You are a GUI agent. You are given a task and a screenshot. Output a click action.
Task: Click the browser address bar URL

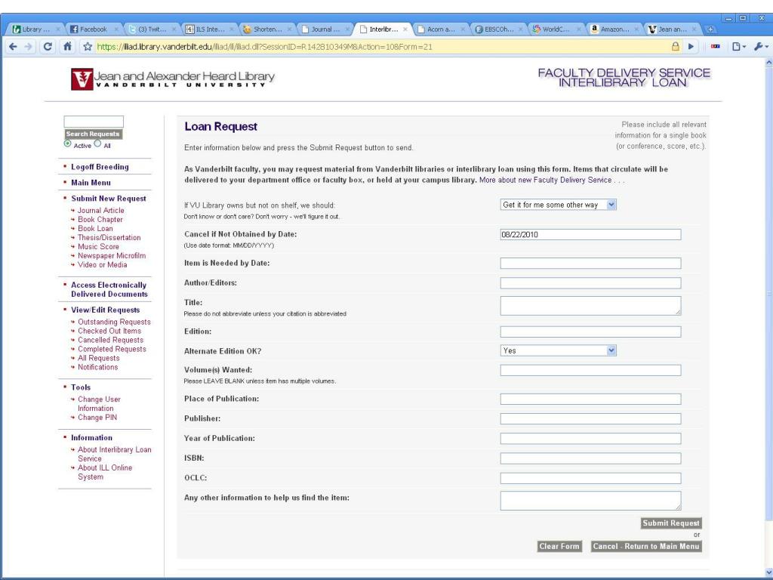(264, 47)
